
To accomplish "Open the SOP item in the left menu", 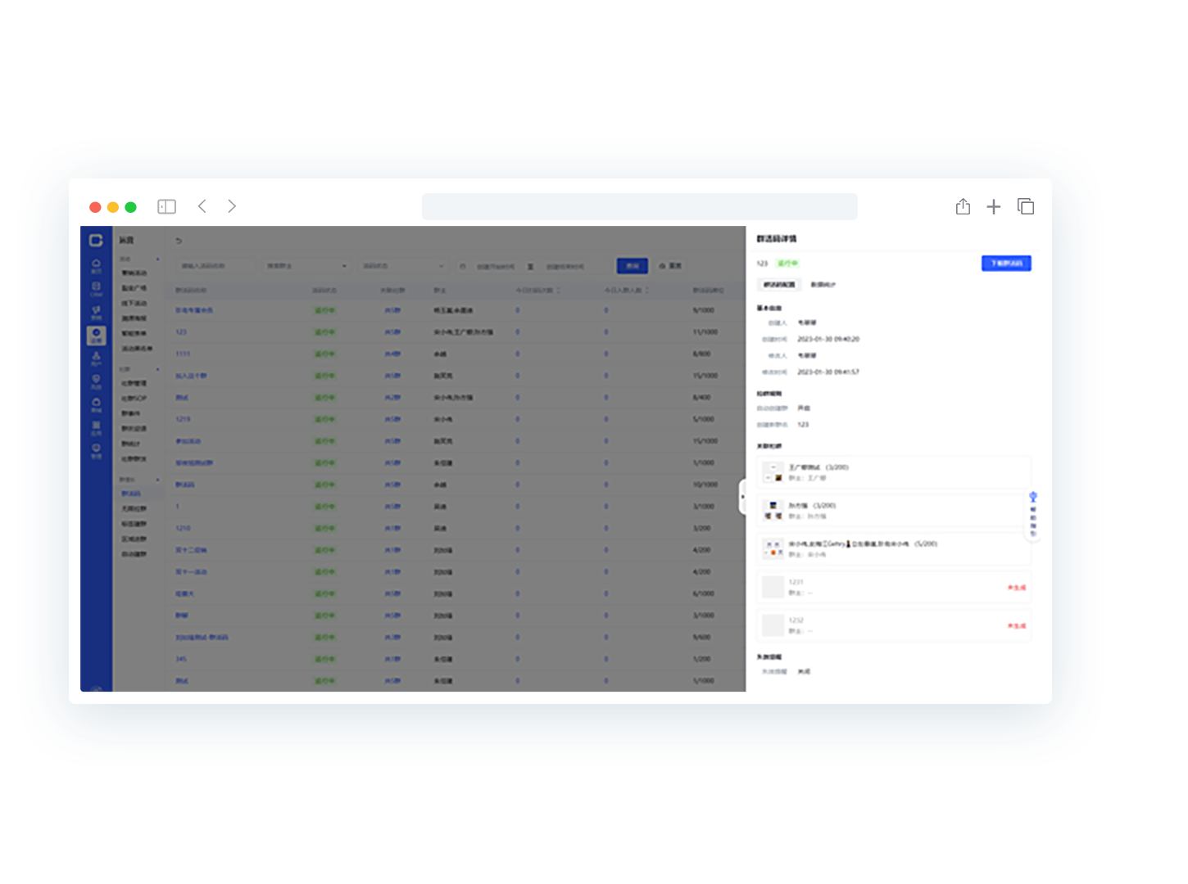I will tap(134, 399).
